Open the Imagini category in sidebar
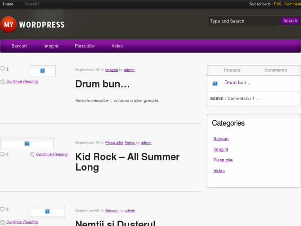The image size is (301, 226). pos(221,149)
